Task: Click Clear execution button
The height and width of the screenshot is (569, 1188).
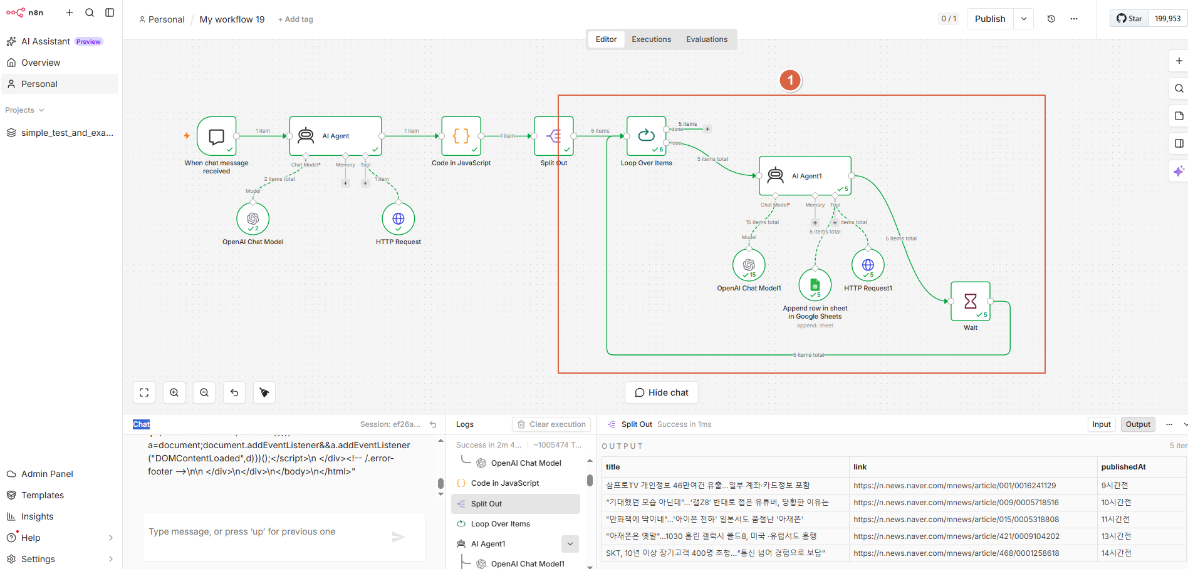Action: (x=551, y=424)
